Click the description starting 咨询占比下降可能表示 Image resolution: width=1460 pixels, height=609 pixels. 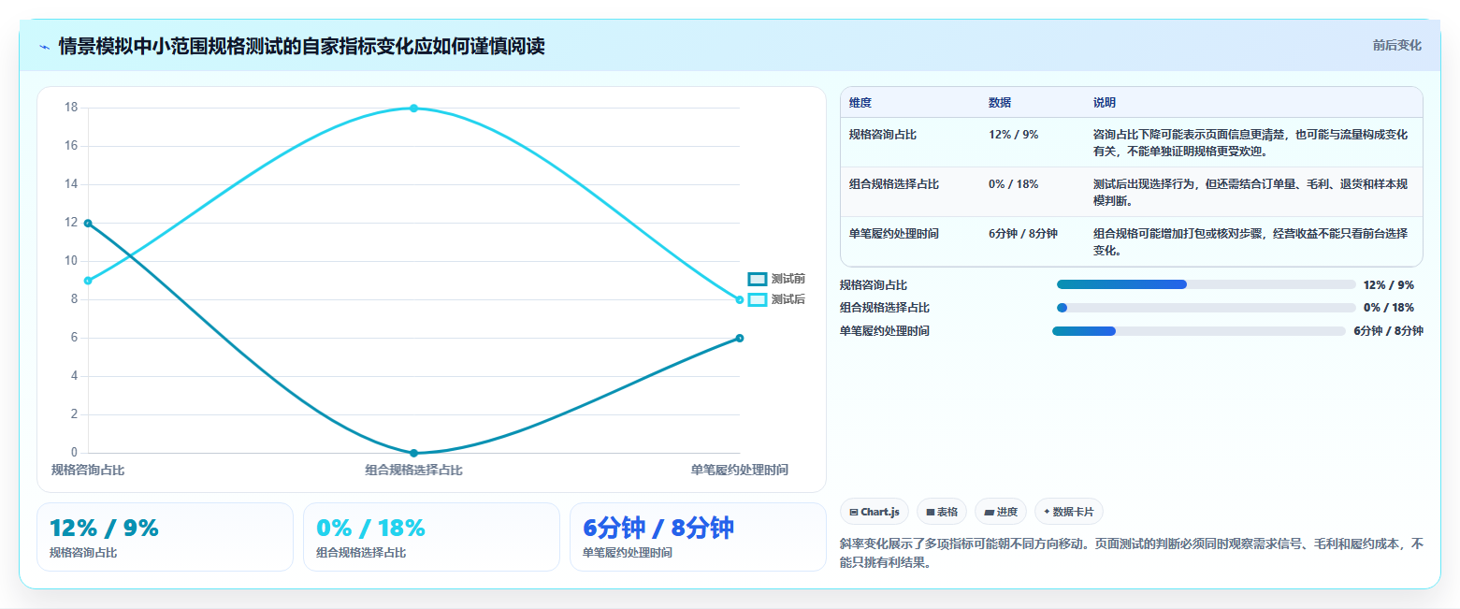pos(1250,142)
